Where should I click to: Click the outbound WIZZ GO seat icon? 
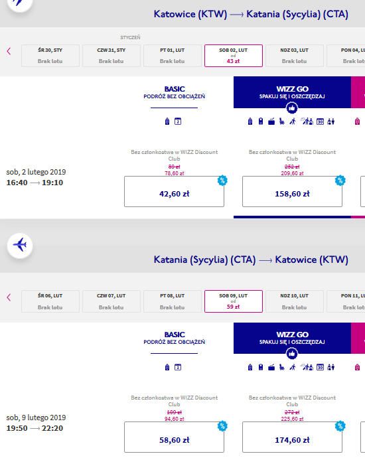tap(282, 121)
